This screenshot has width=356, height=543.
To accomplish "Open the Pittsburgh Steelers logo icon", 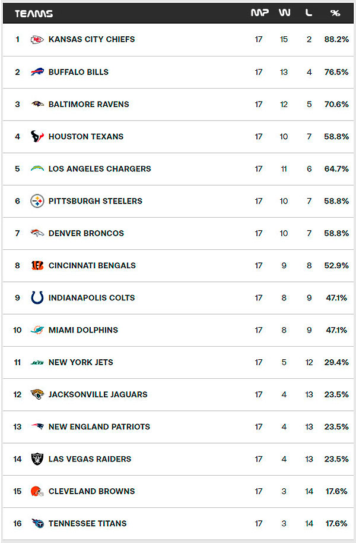I will coord(37,201).
